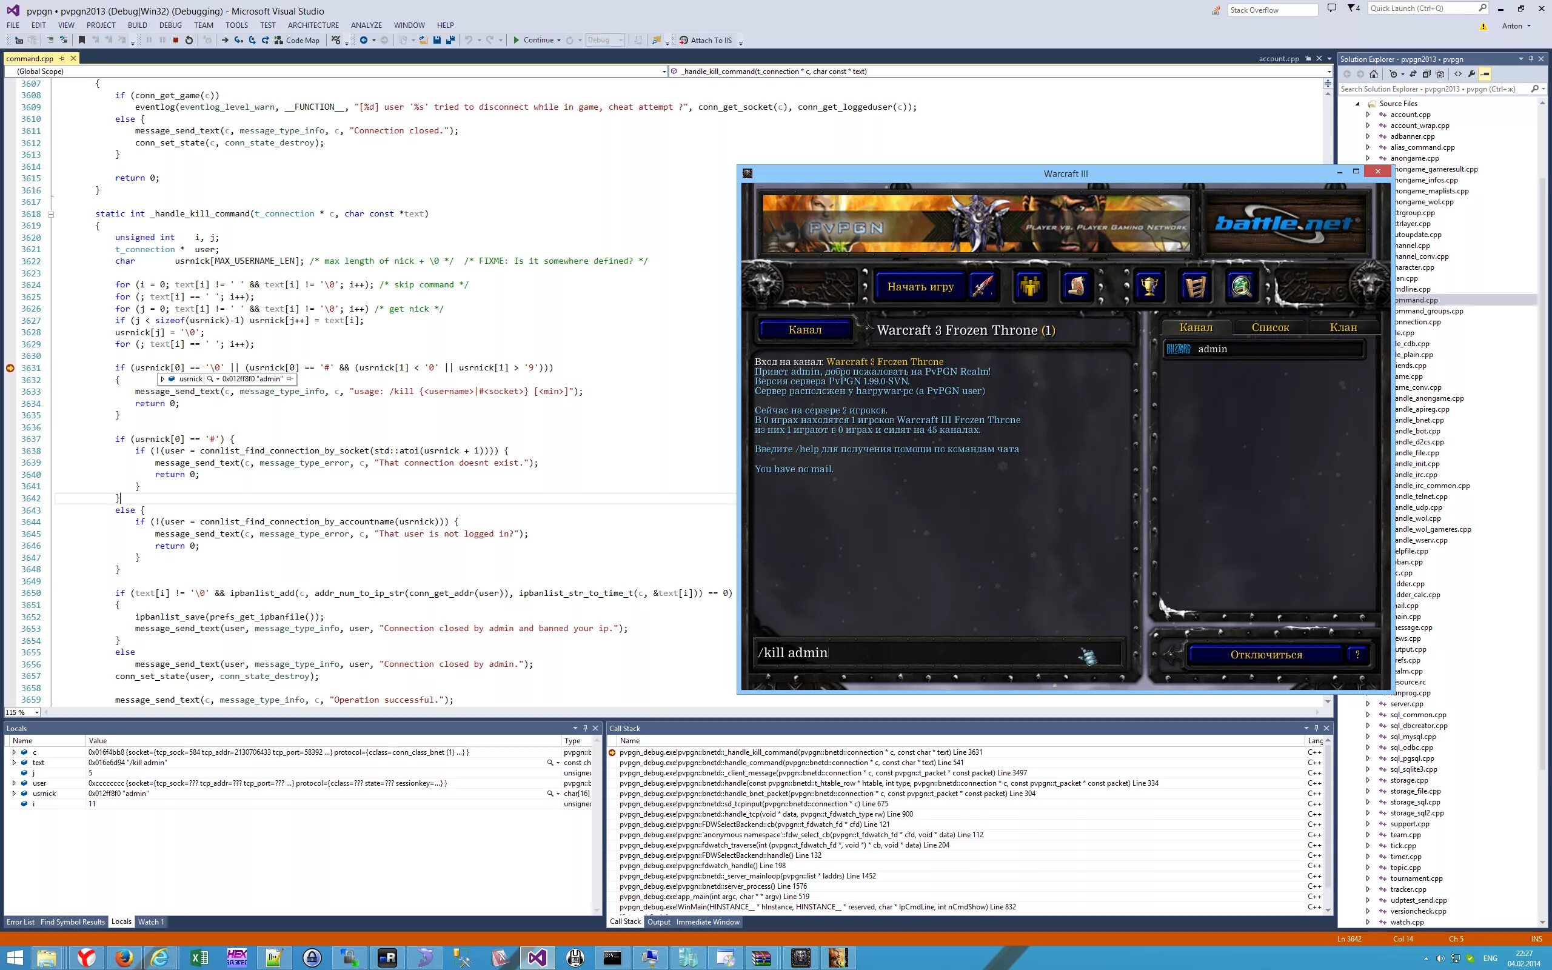
Task: Click the Navigate Backward toolbar icon
Action: click(364, 40)
